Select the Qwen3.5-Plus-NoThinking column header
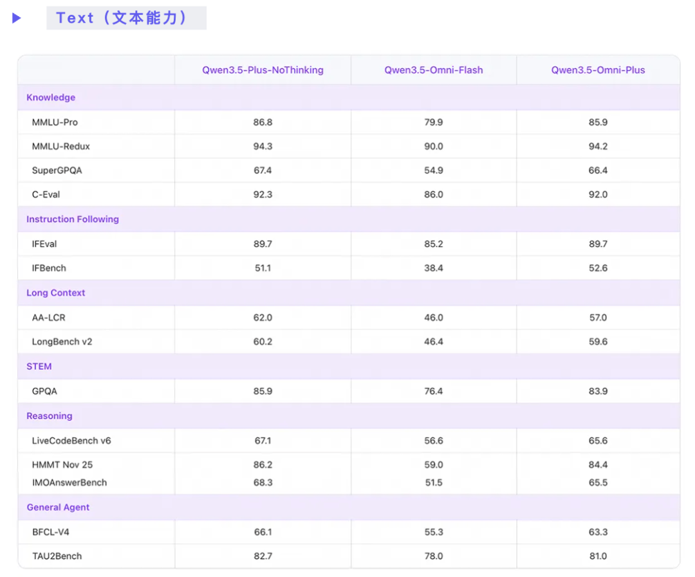 [263, 70]
